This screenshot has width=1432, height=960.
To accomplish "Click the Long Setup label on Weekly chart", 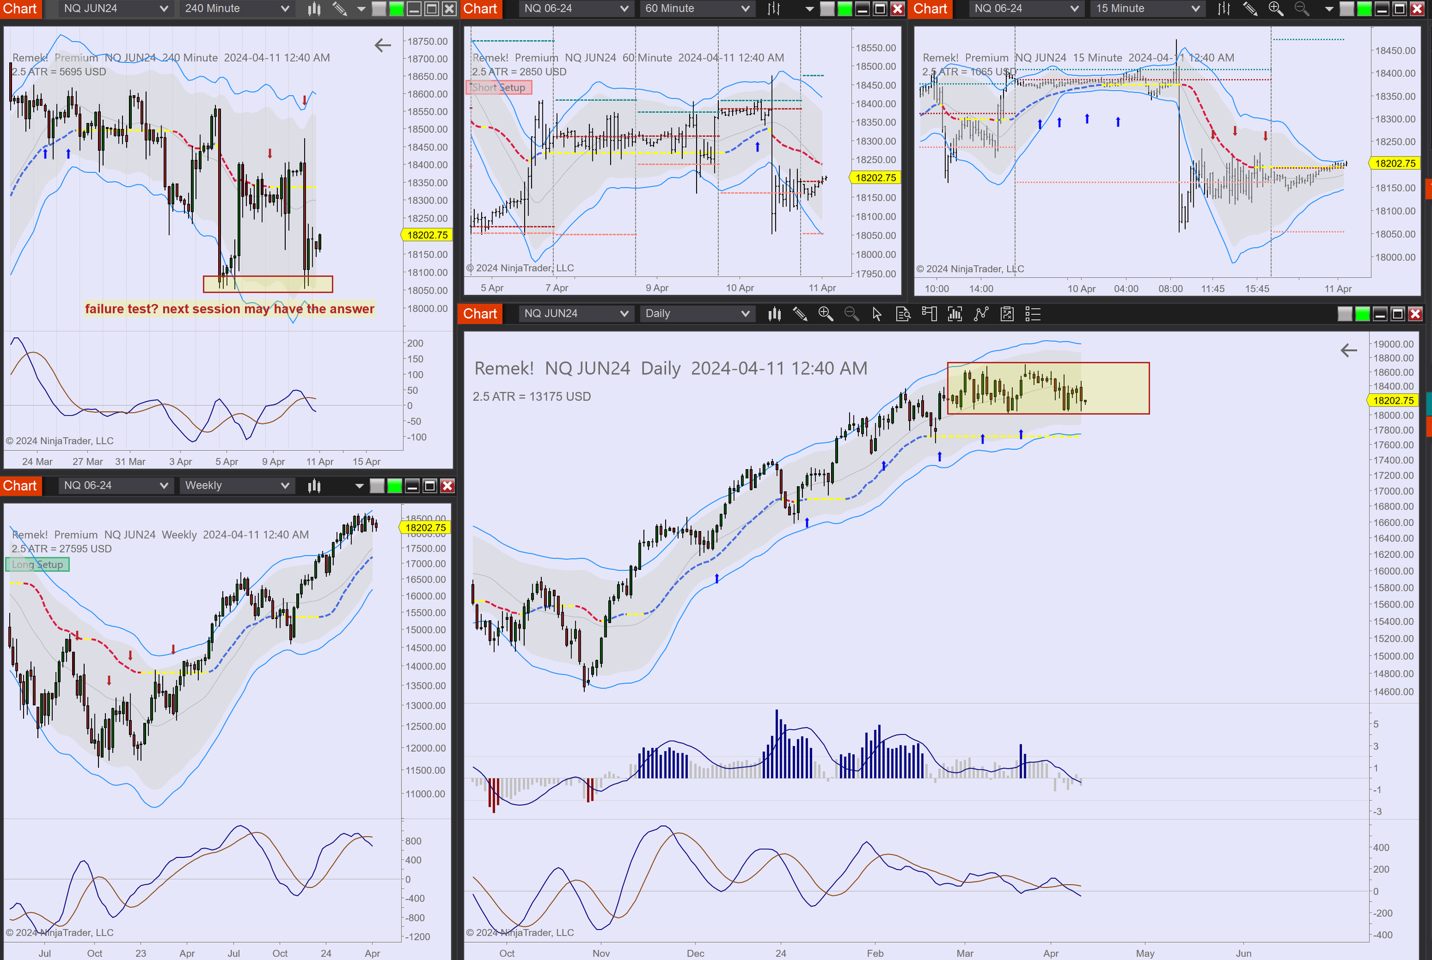I will tap(37, 565).
